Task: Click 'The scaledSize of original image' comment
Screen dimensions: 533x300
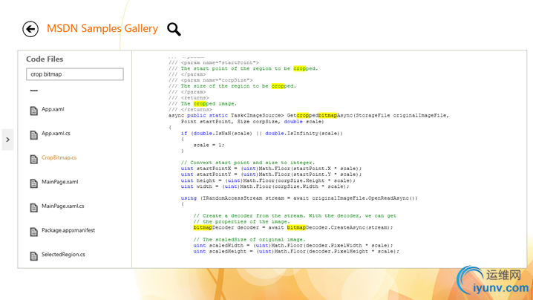Action: tap(249, 239)
